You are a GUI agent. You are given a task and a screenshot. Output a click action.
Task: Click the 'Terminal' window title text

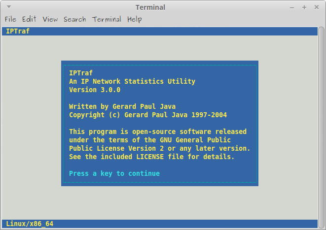(150, 7)
